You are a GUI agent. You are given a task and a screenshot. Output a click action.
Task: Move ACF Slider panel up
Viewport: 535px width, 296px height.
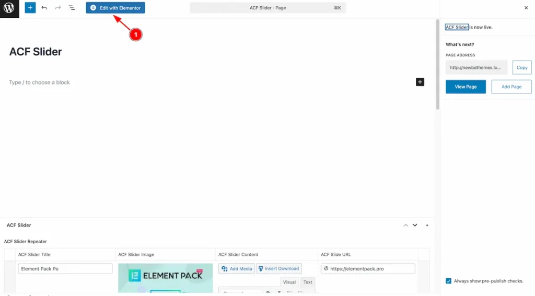tap(405, 225)
